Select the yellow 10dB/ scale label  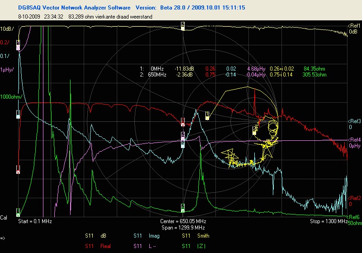(x=7, y=29)
